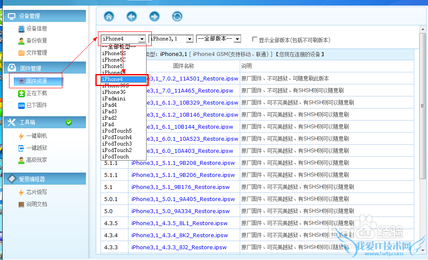Go forward with the right arrow icon

(154, 16)
